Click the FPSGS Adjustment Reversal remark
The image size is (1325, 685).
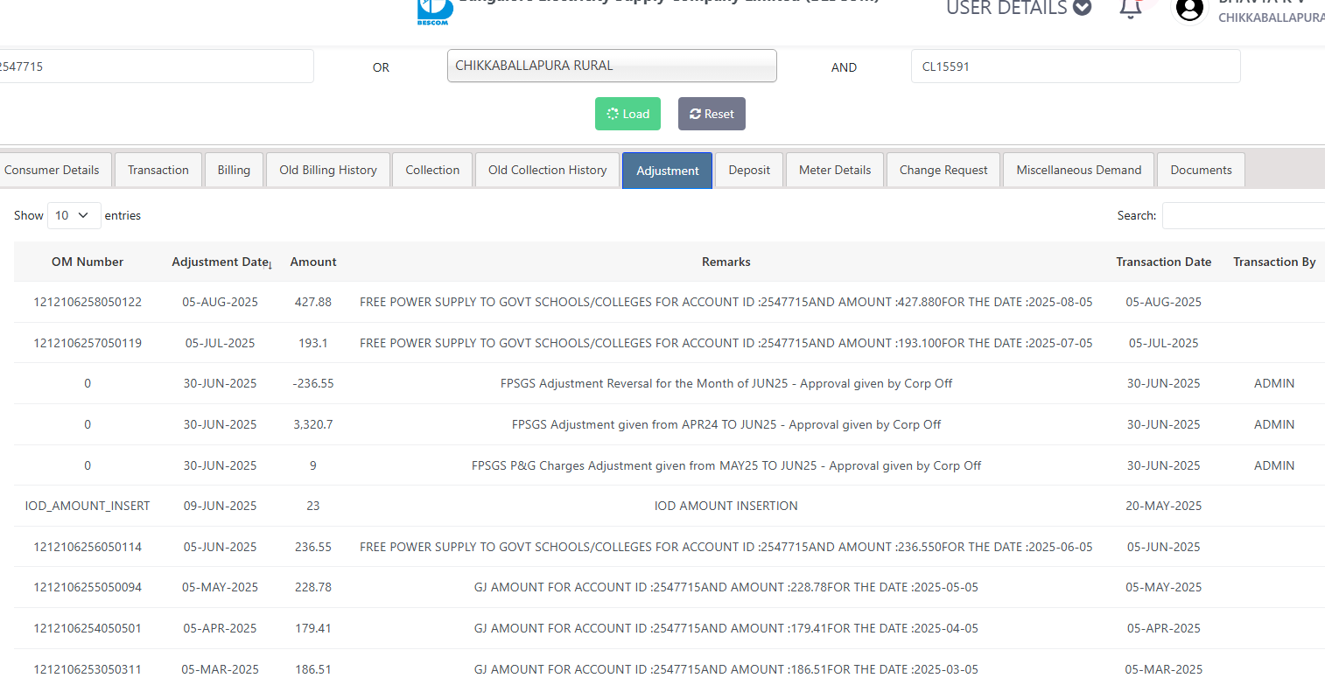726,383
